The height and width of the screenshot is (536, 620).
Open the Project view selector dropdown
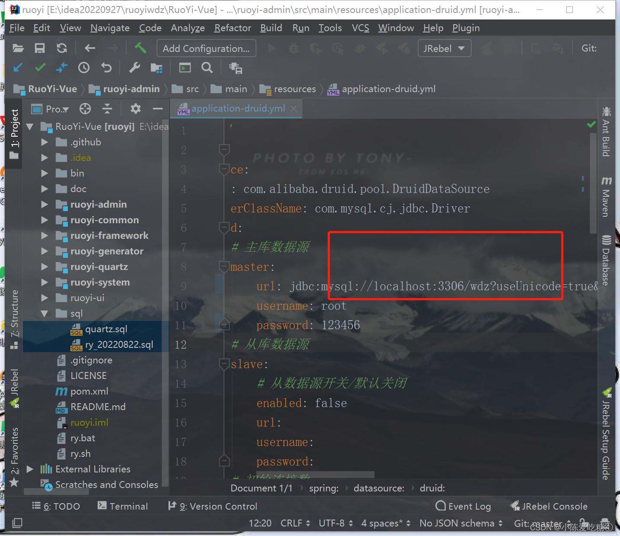point(51,109)
